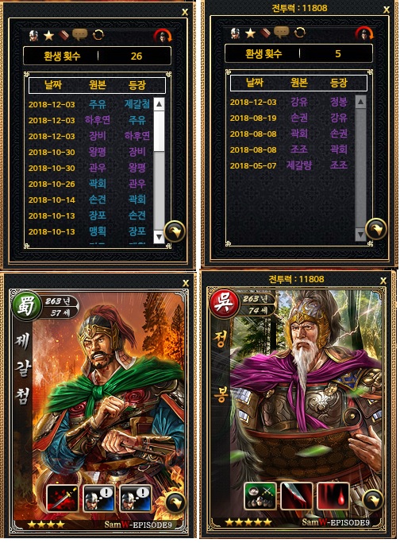The width and height of the screenshot is (400, 543).
Task: Click scroll-up arrow in the 26 환생 history list
Action: (159, 104)
